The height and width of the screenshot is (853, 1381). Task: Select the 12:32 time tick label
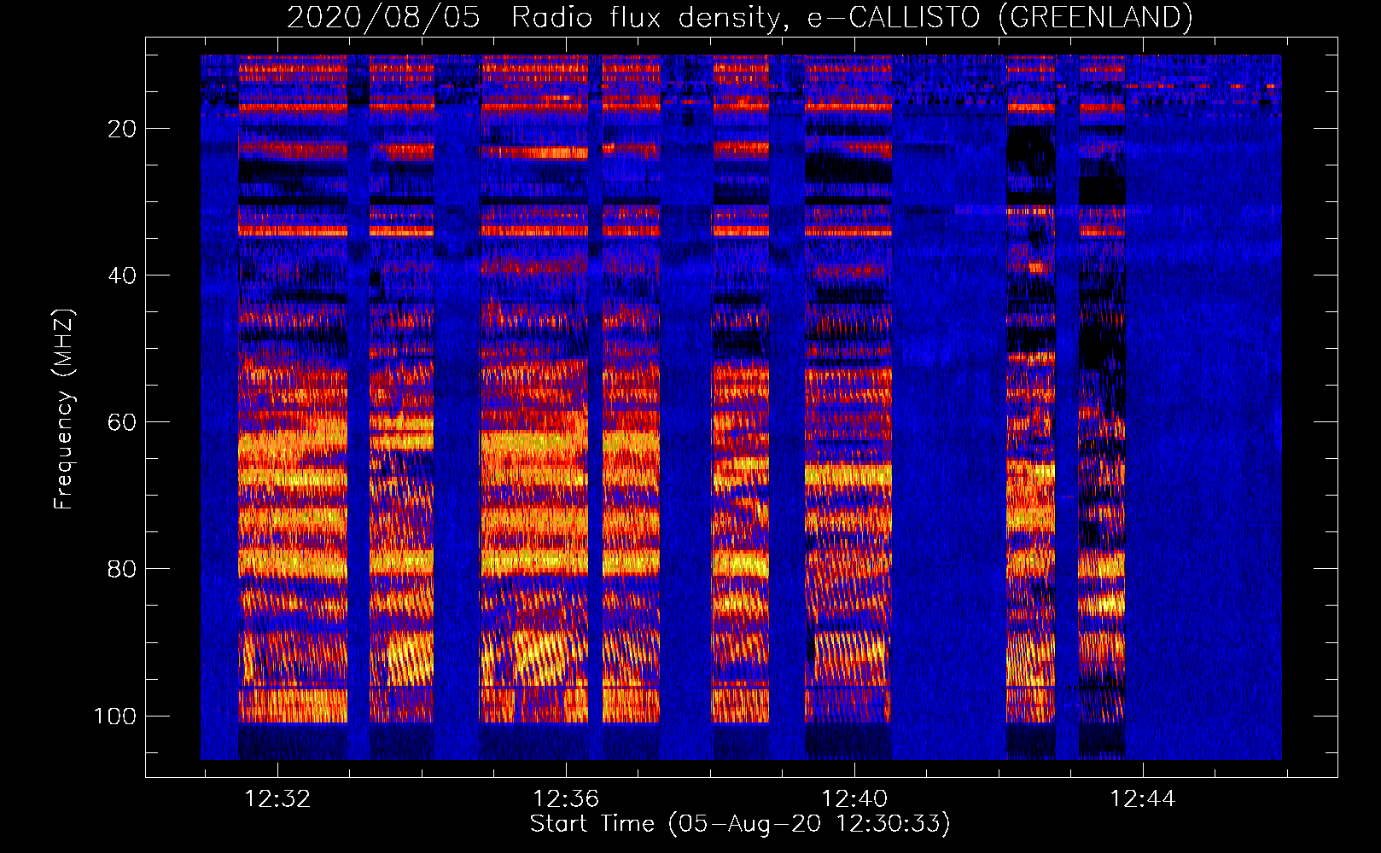tap(277, 799)
